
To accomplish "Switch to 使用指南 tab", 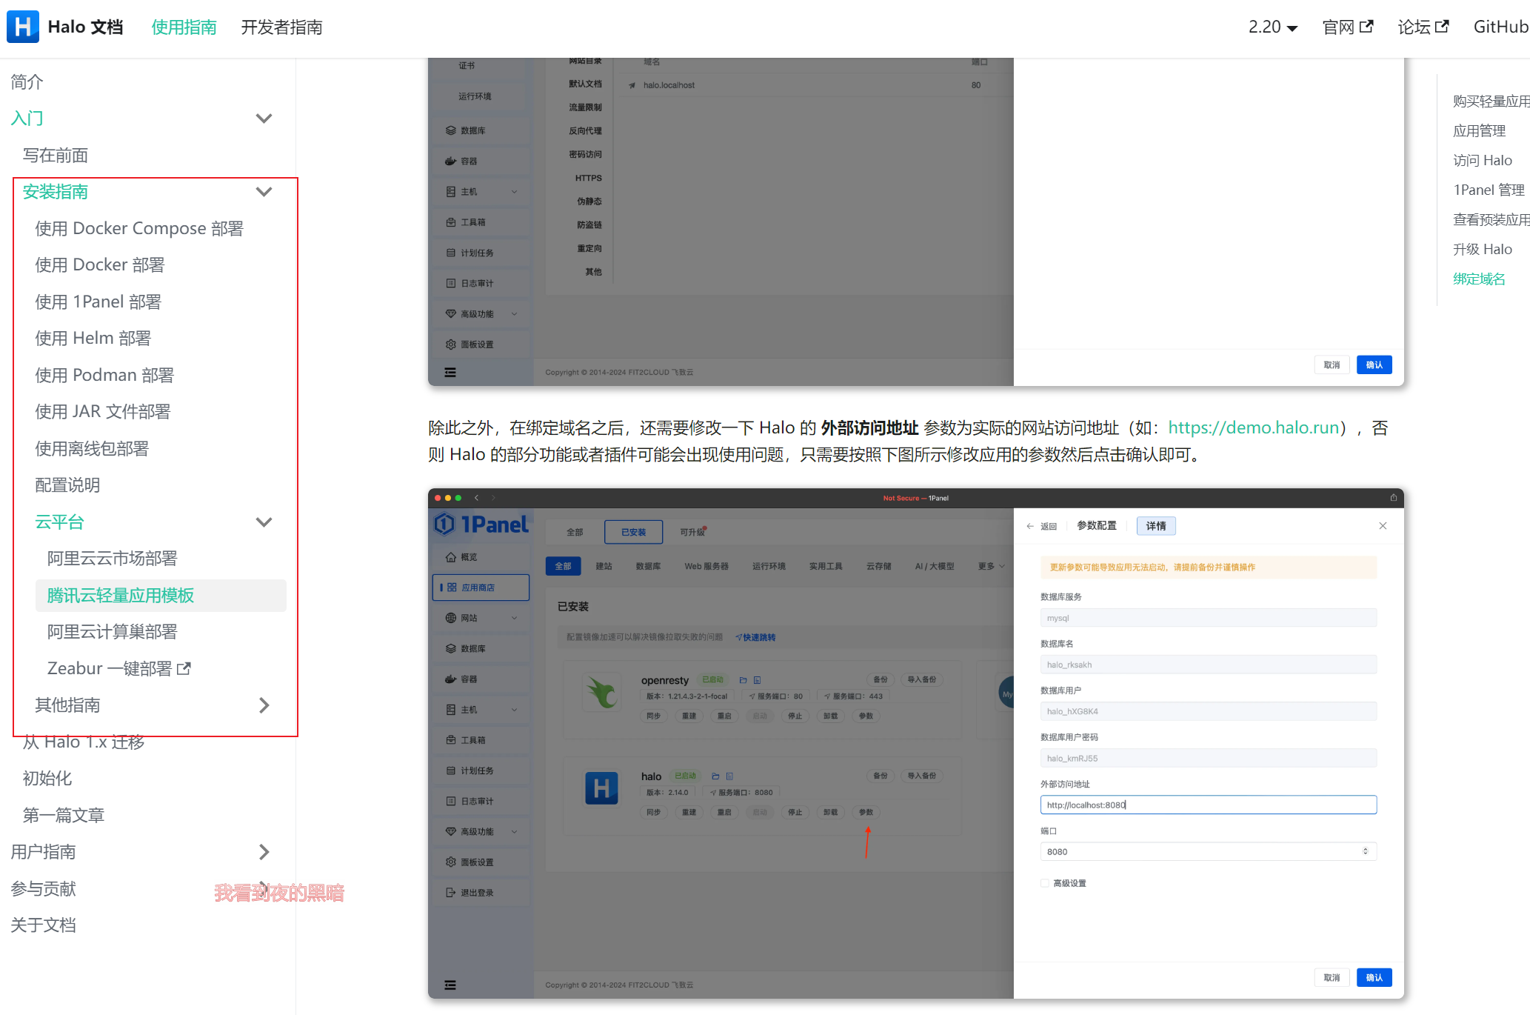I will [x=184, y=27].
